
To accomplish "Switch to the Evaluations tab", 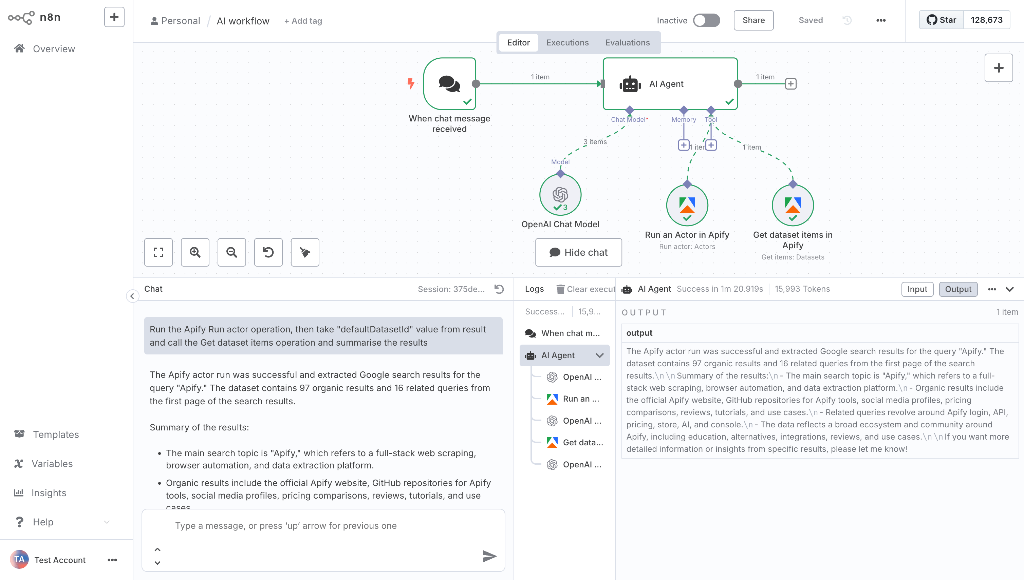I will click(627, 43).
